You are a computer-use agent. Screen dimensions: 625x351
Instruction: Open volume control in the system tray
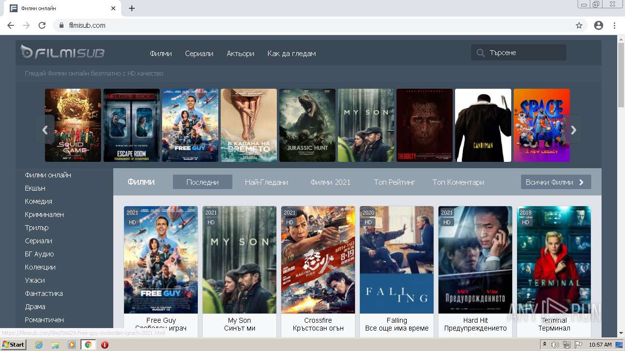point(555,345)
